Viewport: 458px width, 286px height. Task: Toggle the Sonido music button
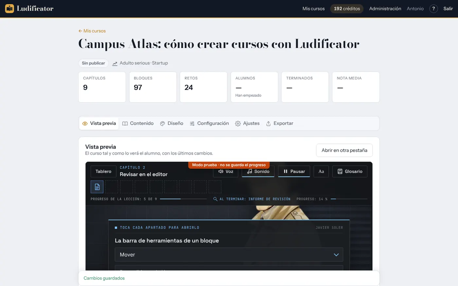tap(258, 172)
